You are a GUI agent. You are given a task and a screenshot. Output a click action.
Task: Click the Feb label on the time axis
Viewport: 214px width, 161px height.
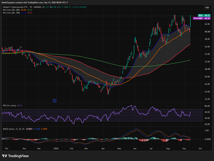pos(71,148)
